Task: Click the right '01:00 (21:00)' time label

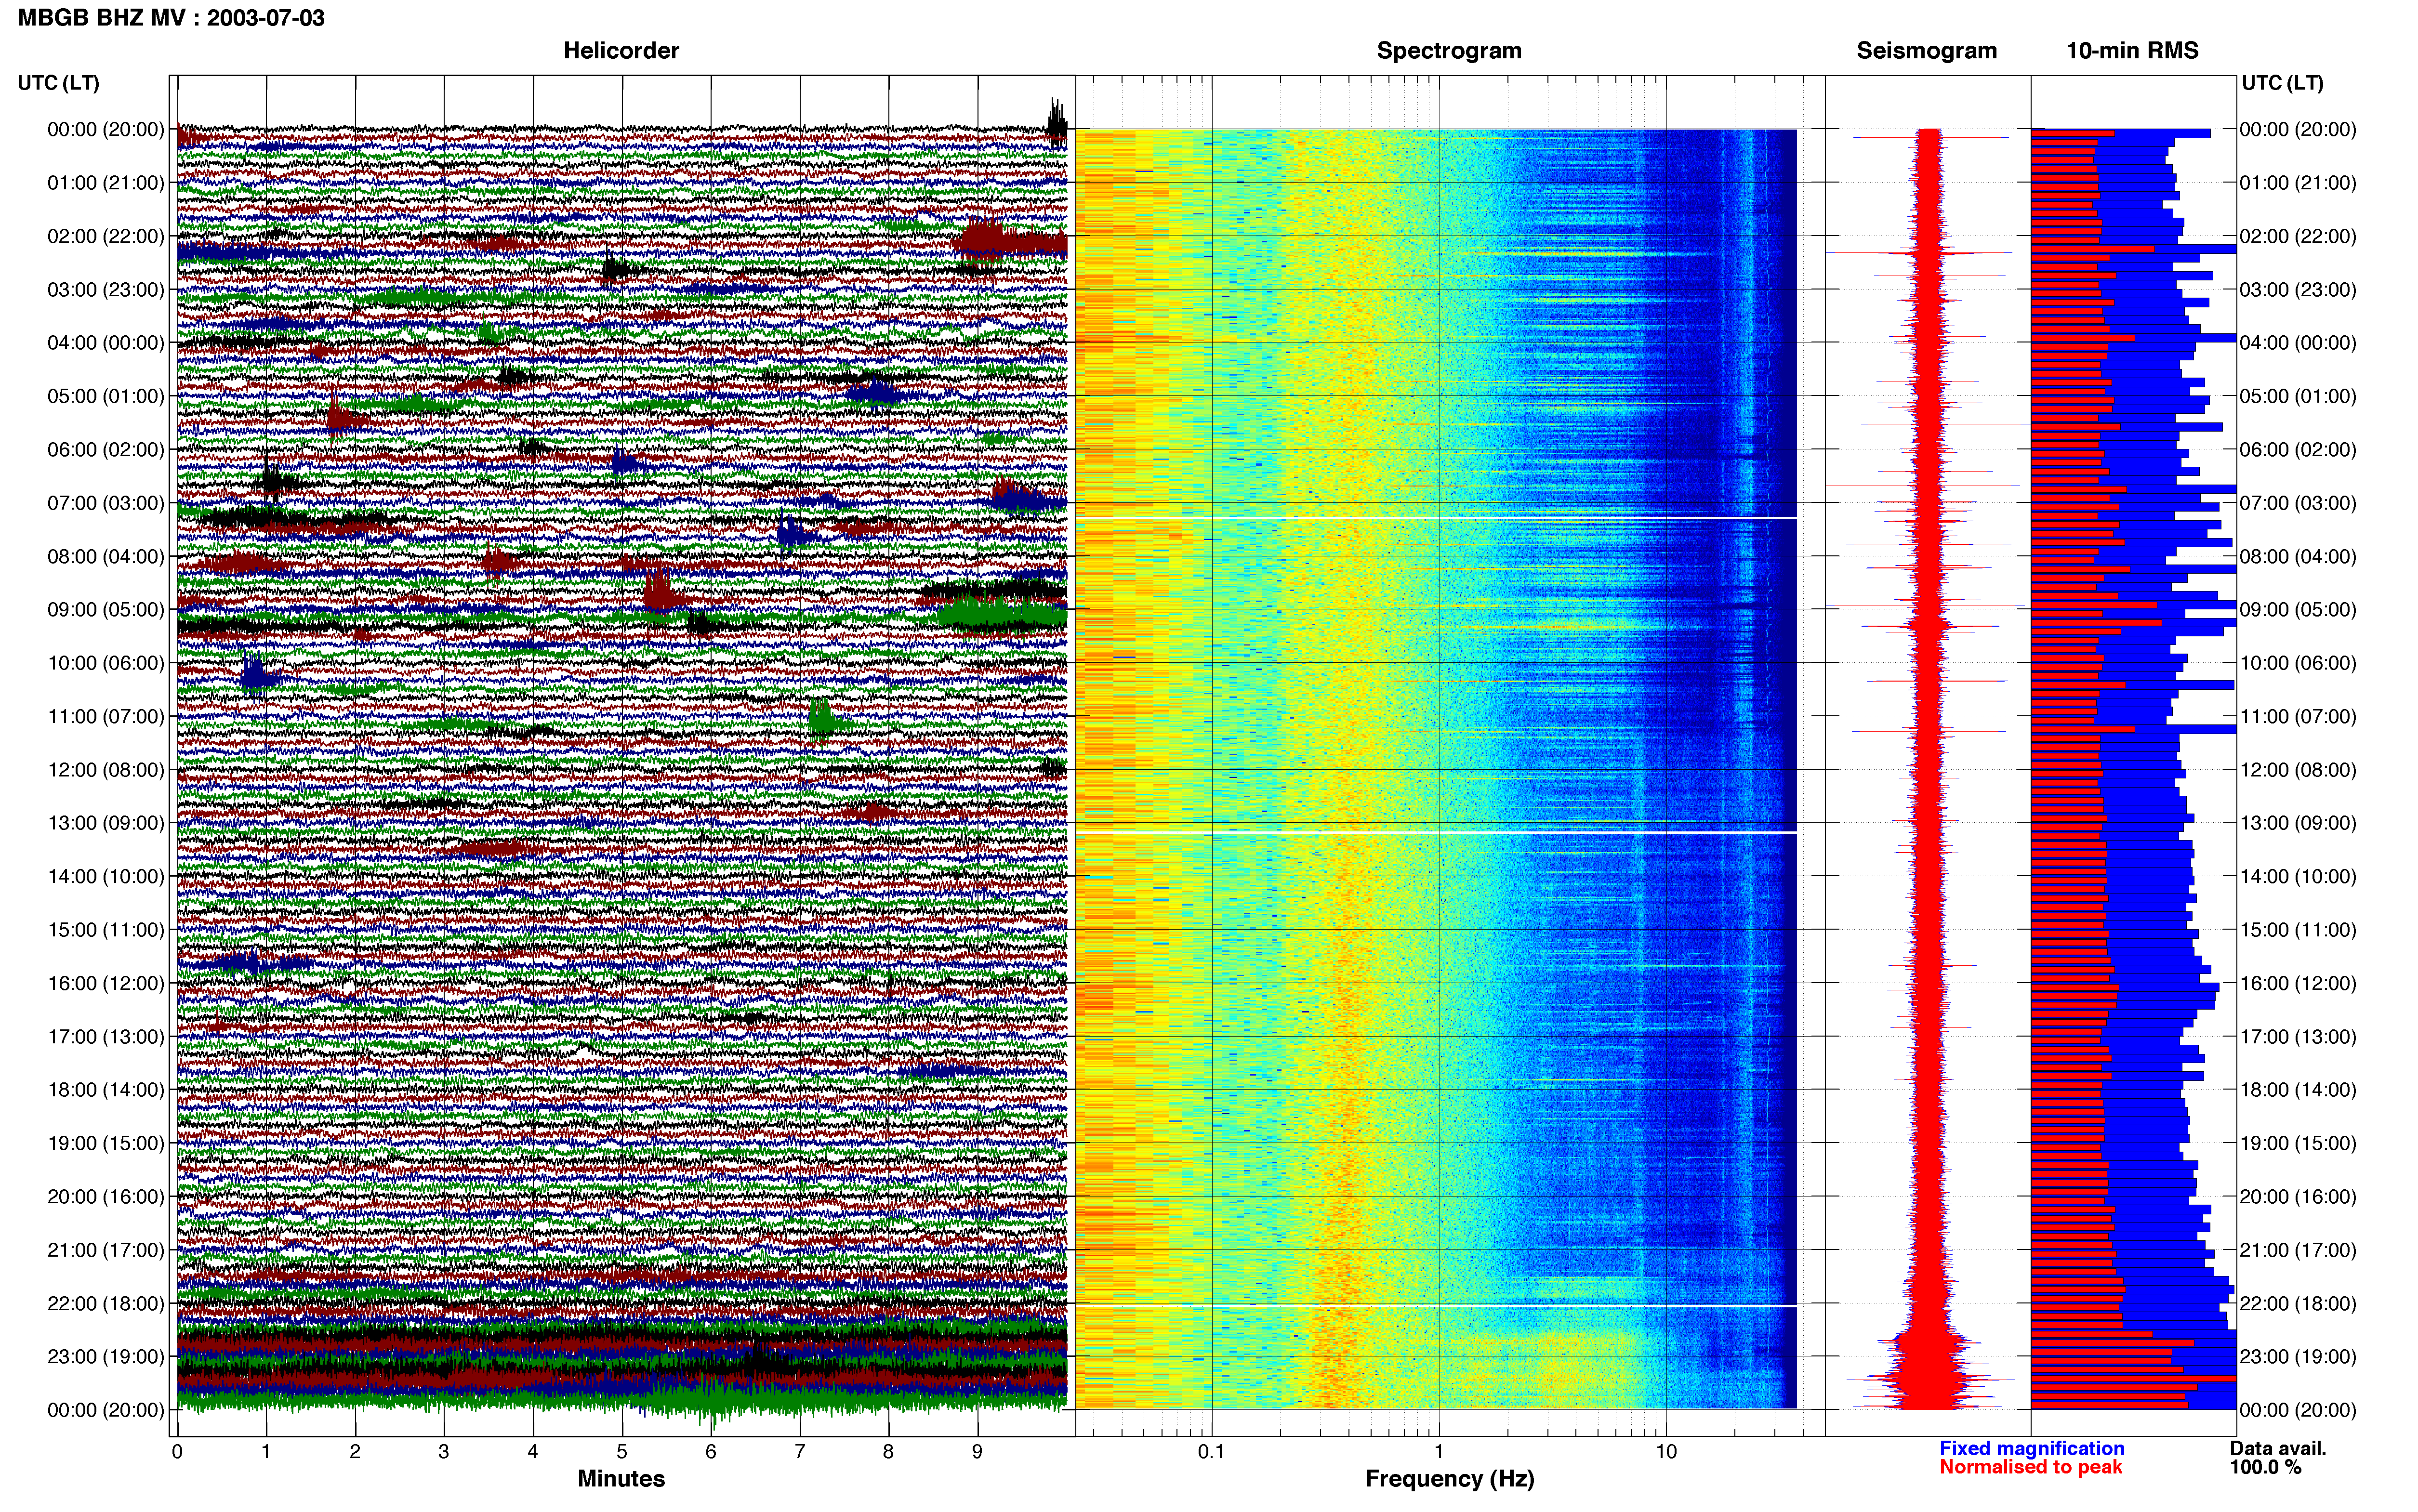Action: (x=2298, y=183)
